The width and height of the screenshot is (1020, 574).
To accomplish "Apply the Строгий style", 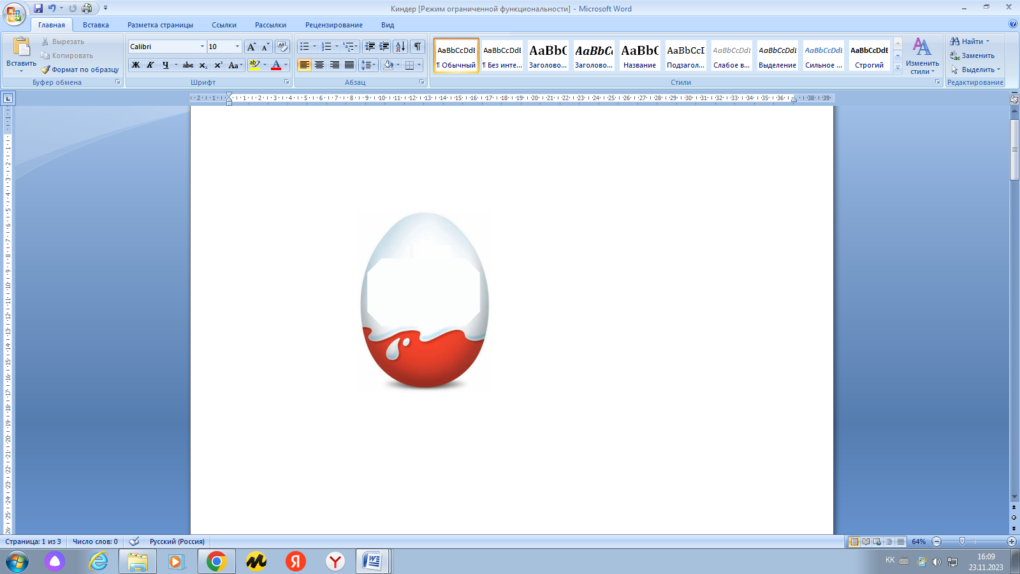I will [870, 55].
